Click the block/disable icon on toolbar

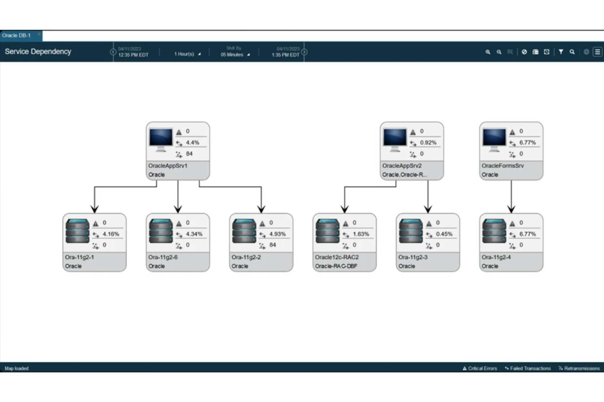tap(524, 52)
